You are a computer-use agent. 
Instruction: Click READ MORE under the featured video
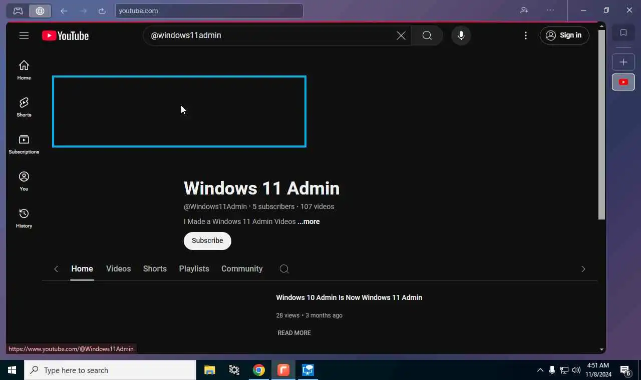(x=294, y=333)
